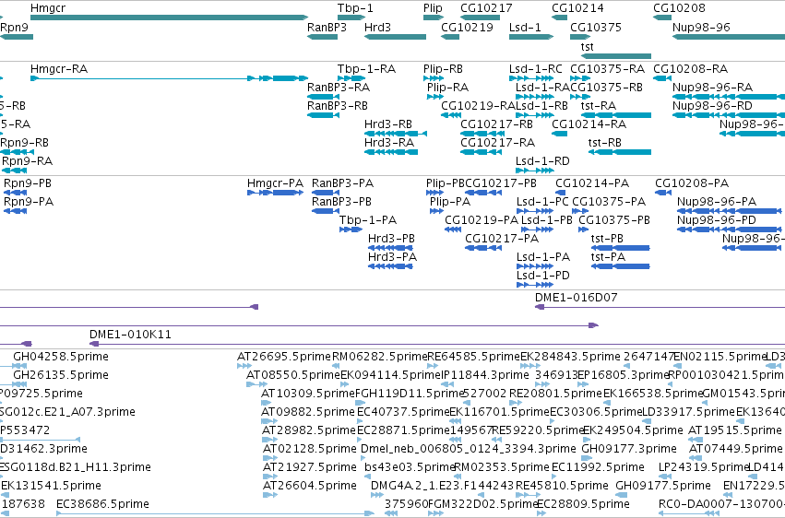Select the CG10208-RA transcript label
Viewport: 785px width, 518px height.
[690, 69]
